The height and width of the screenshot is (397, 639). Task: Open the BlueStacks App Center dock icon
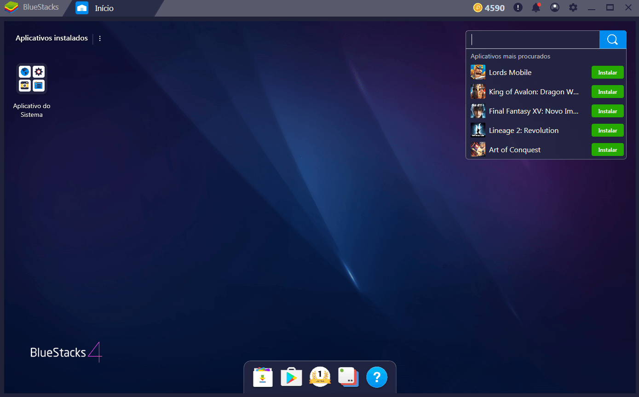point(263,377)
